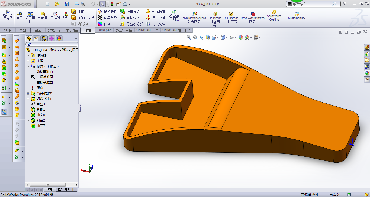Click the Sensor (传感器) tool in the ribbon
The image size is (370, 197).
click(x=55, y=16)
